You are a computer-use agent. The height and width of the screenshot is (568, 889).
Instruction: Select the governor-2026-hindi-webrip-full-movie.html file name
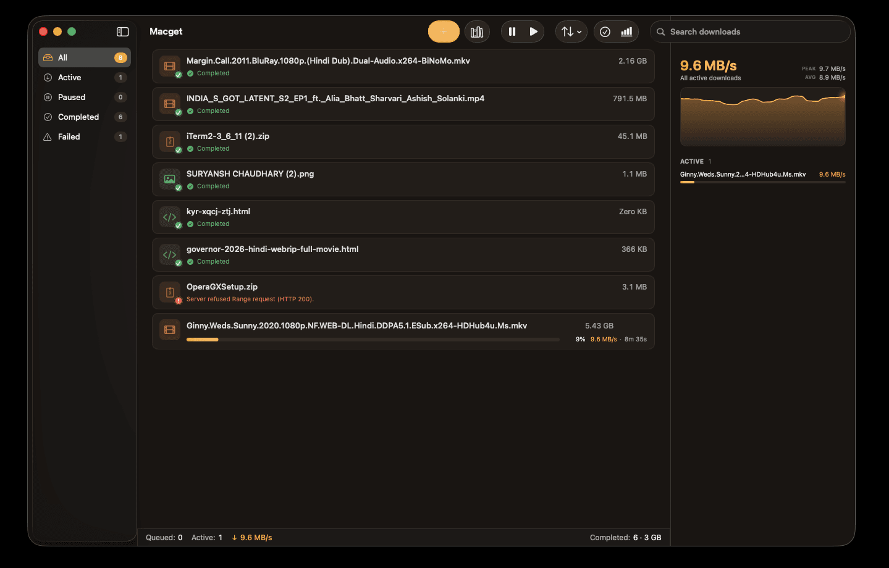272,249
